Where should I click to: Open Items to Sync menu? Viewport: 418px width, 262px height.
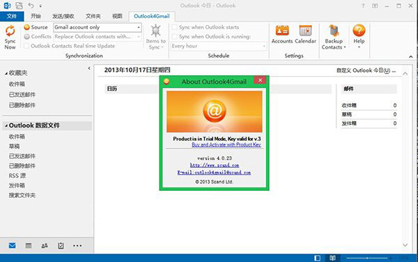[x=155, y=37]
